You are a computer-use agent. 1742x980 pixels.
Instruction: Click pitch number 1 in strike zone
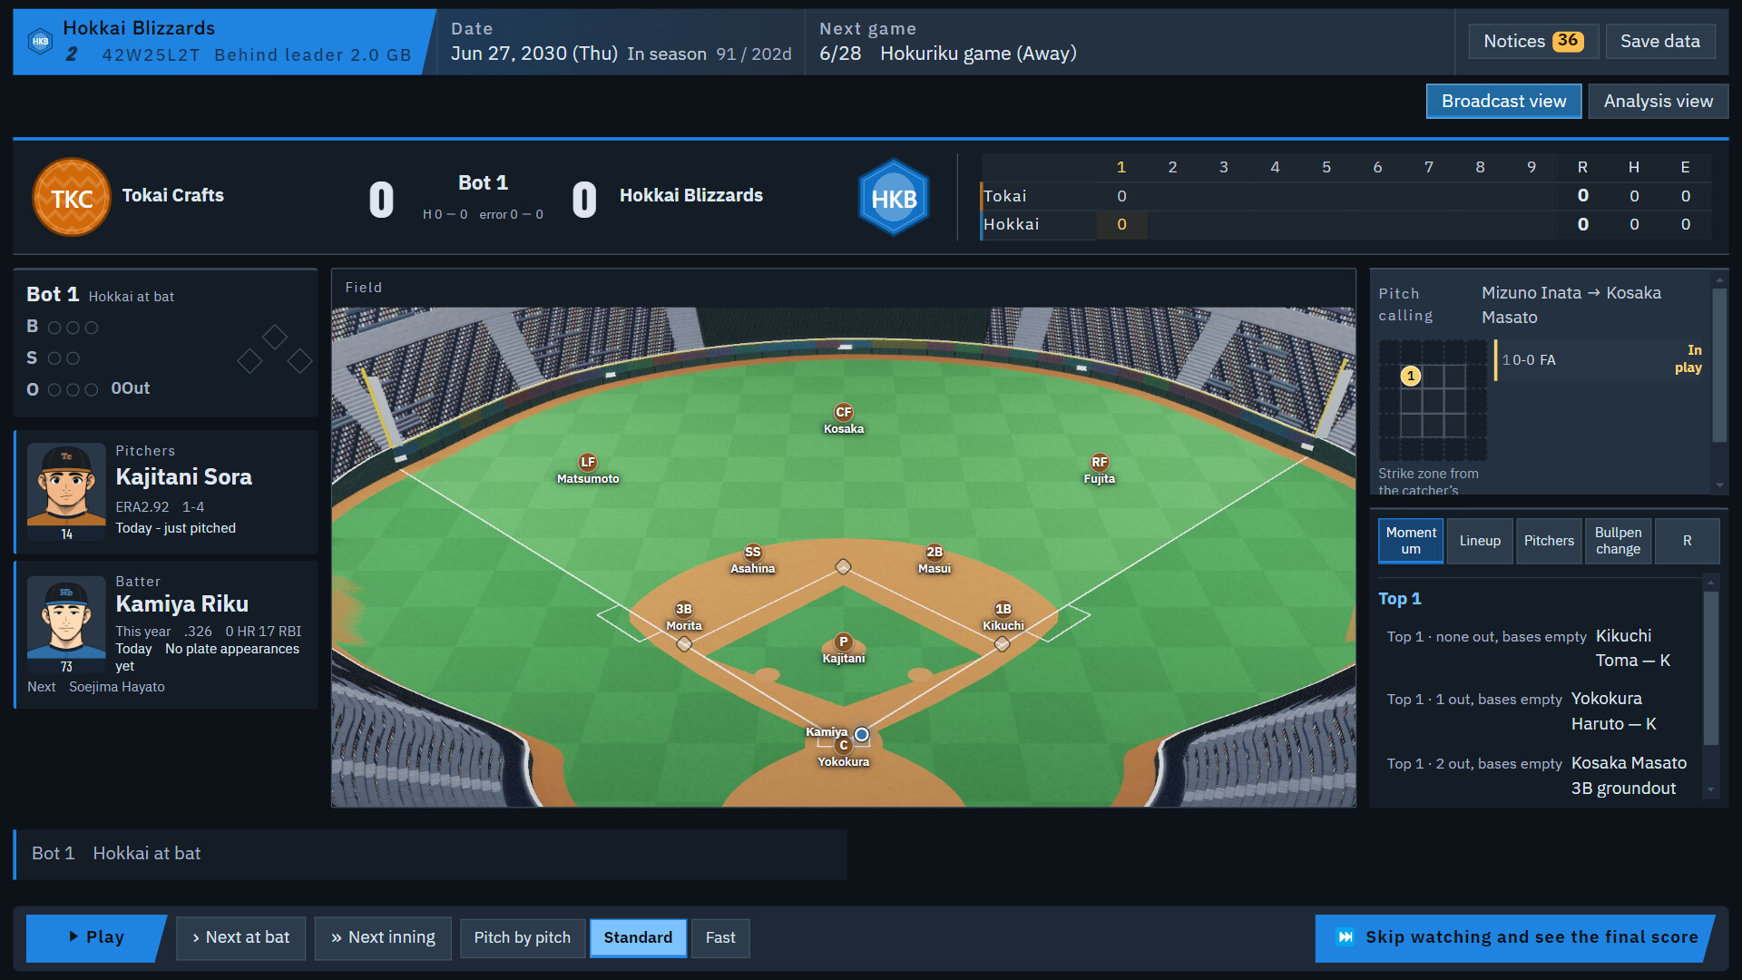1411,376
